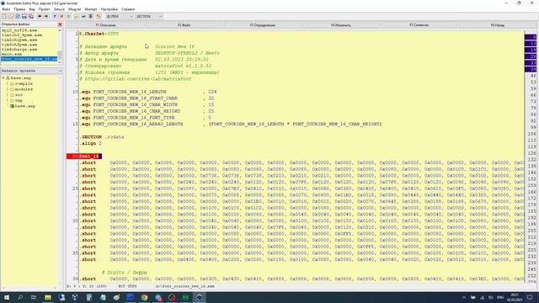
Task: Select tim3ch3pwm.asm in open files list
Action: coord(19,45)
